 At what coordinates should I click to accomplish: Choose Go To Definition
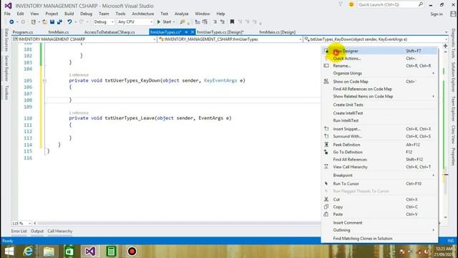[379, 152]
